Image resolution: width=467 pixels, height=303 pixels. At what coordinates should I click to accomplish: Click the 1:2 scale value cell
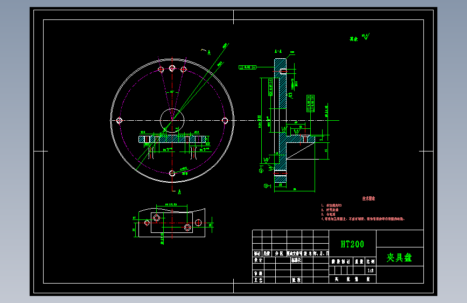(371, 271)
